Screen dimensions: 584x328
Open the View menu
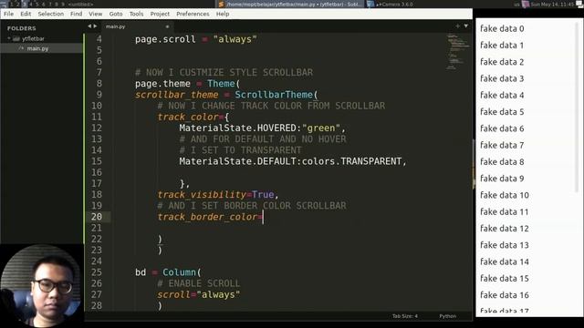click(x=95, y=14)
